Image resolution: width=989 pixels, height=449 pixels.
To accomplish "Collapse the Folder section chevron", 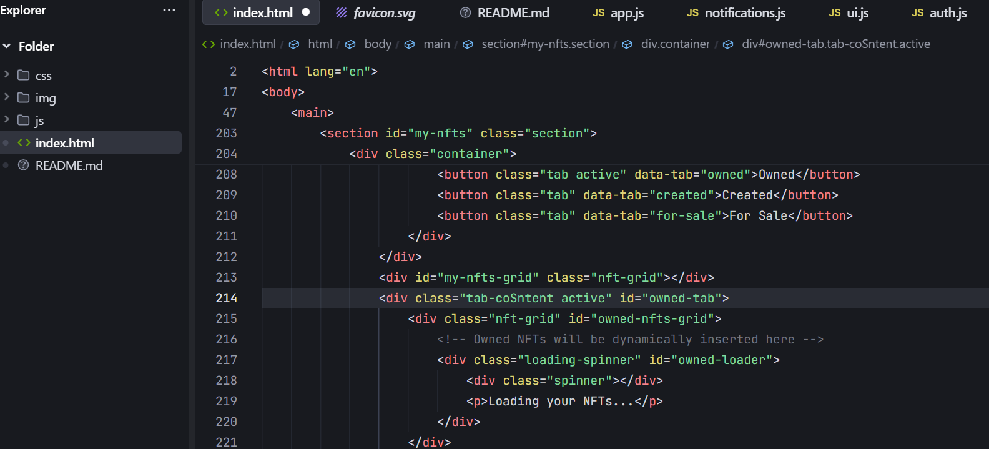I will click(7, 46).
